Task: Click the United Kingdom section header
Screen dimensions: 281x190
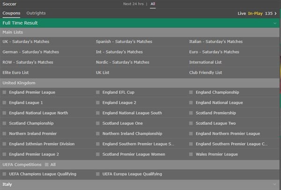Action: (19, 83)
